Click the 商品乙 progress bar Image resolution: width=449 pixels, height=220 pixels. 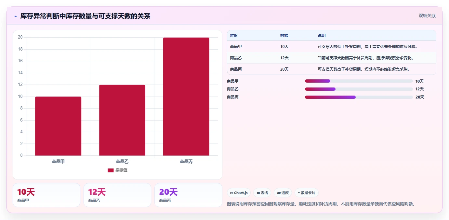click(359, 89)
